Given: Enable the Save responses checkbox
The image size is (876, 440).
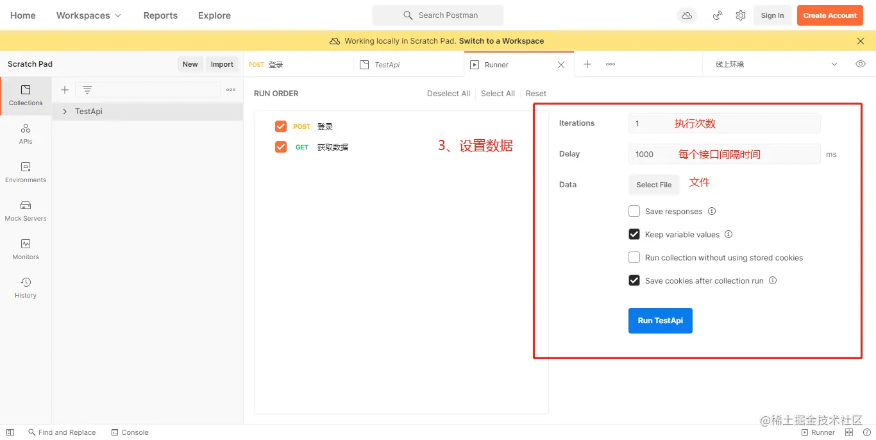Looking at the screenshot, I should [634, 211].
